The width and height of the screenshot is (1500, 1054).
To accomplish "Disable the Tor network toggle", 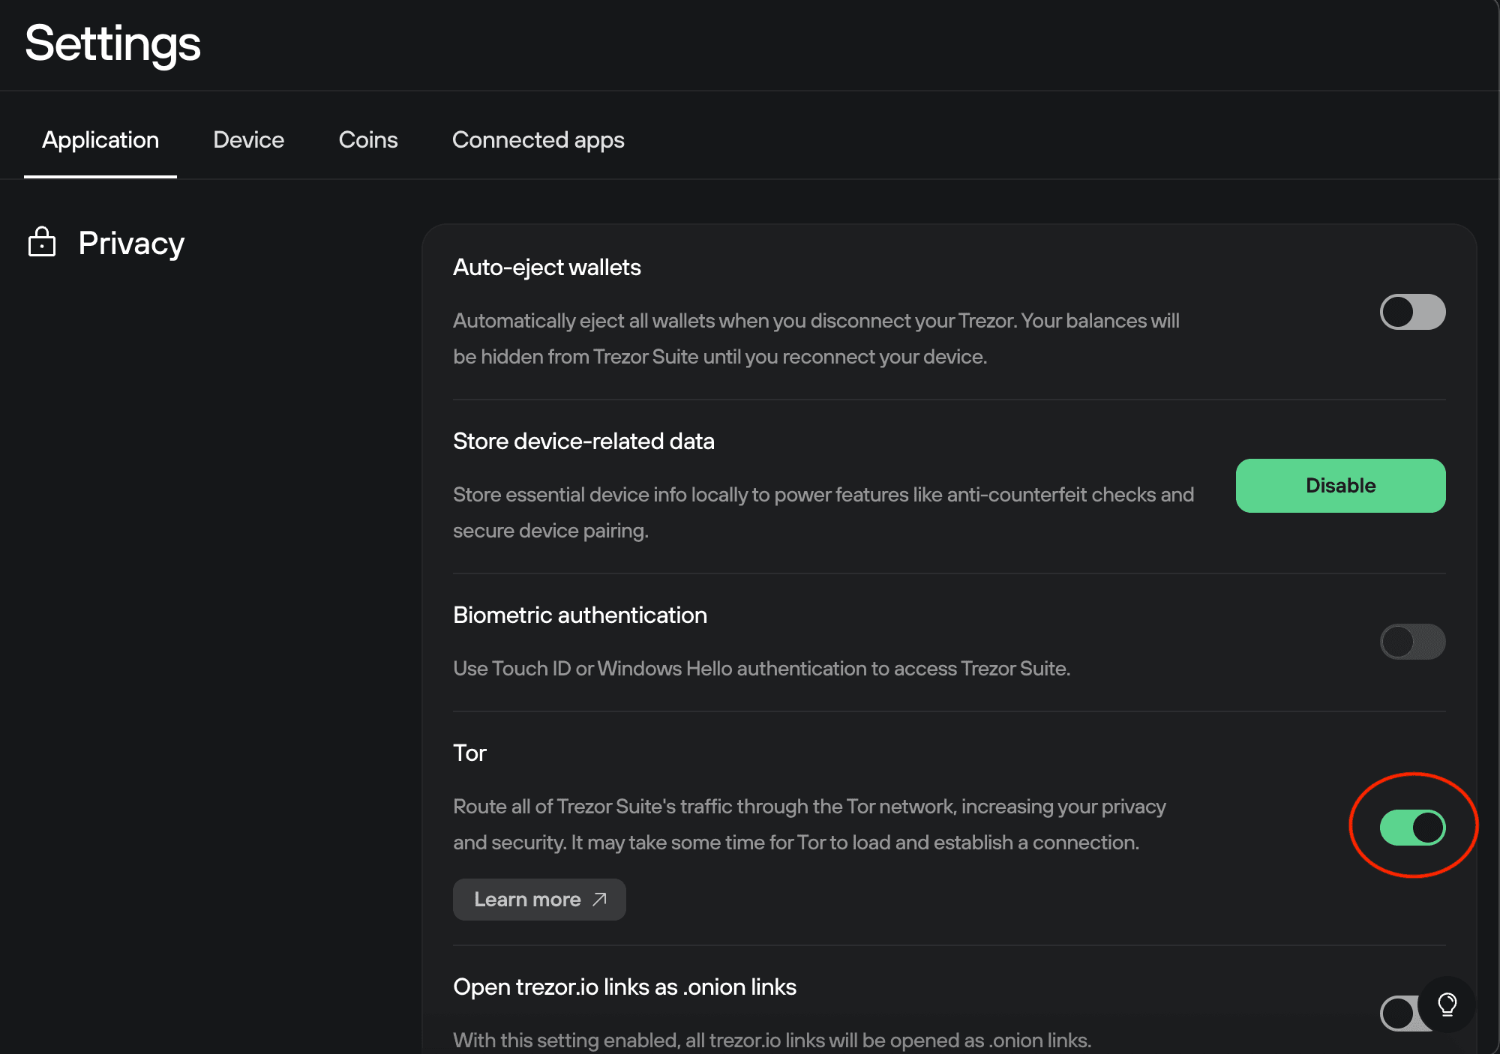I will [x=1412, y=827].
